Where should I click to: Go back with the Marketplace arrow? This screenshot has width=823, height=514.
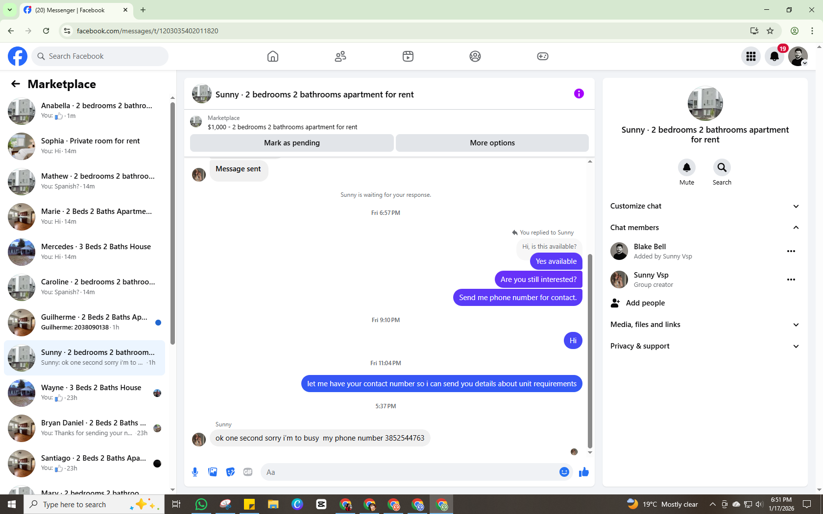16,84
